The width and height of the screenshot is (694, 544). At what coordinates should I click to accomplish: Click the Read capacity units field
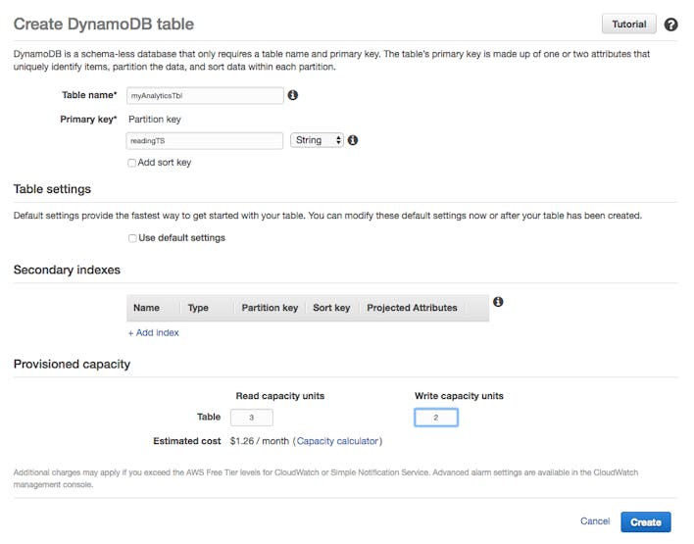[252, 418]
